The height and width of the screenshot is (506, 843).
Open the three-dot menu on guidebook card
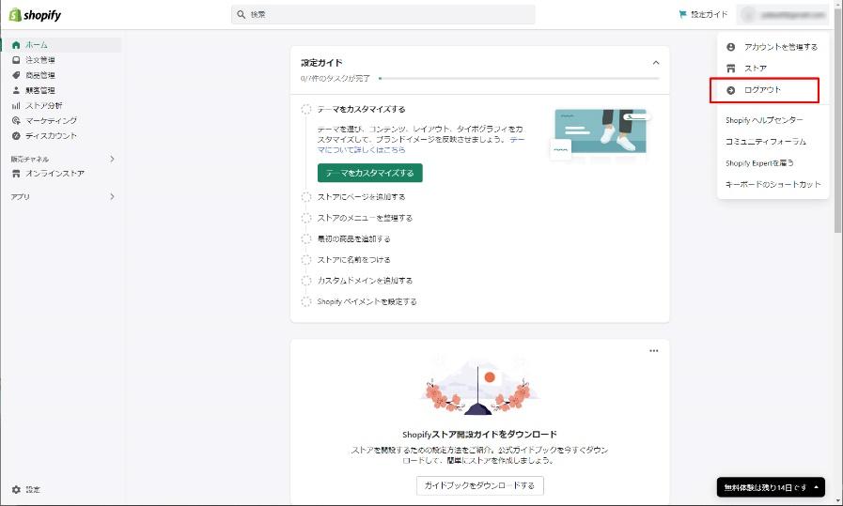point(654,351)
